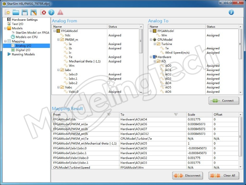This screenshot has height=185, width=246.
Task: Select Wind Speed(m/s) in Analog To
Action: 177,53
